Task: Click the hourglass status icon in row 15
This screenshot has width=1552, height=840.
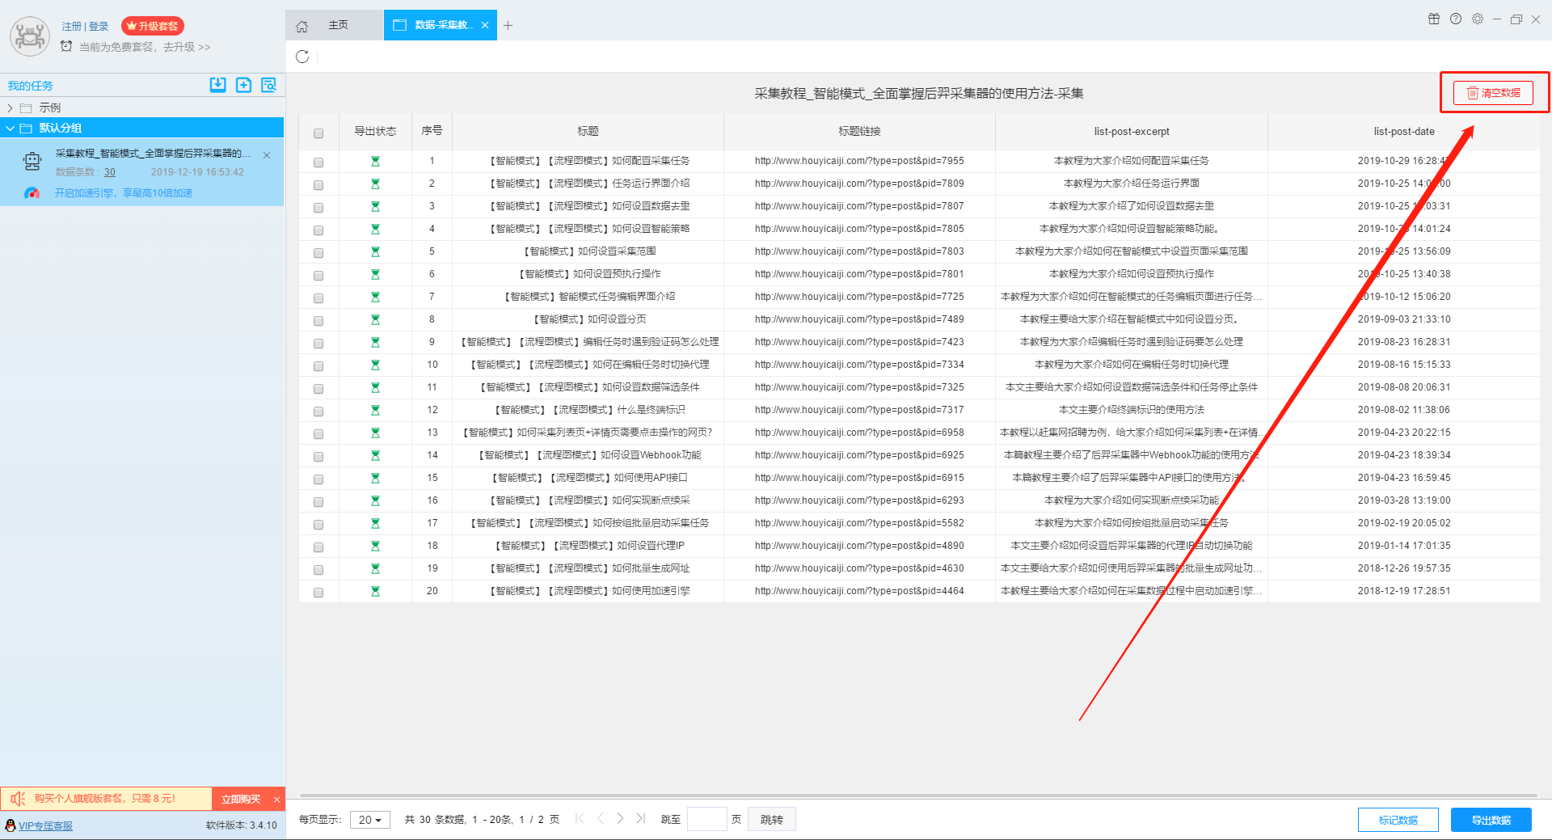Action: [x=375, y=478]
